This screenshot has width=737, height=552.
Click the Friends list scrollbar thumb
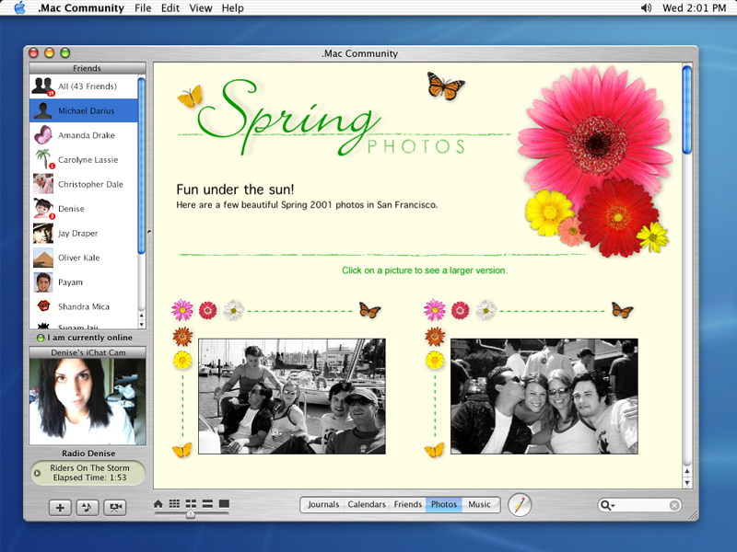point(141,166)
